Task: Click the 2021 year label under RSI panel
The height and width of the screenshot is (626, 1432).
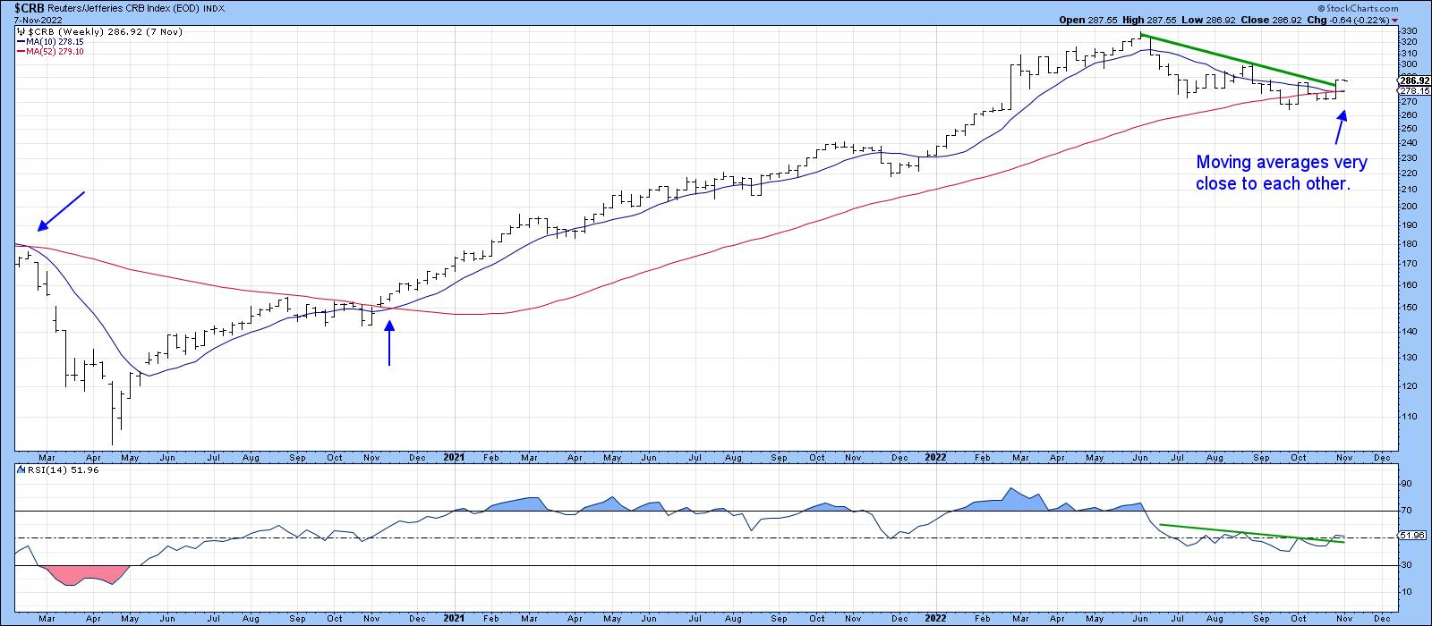Action: point(455,618)
